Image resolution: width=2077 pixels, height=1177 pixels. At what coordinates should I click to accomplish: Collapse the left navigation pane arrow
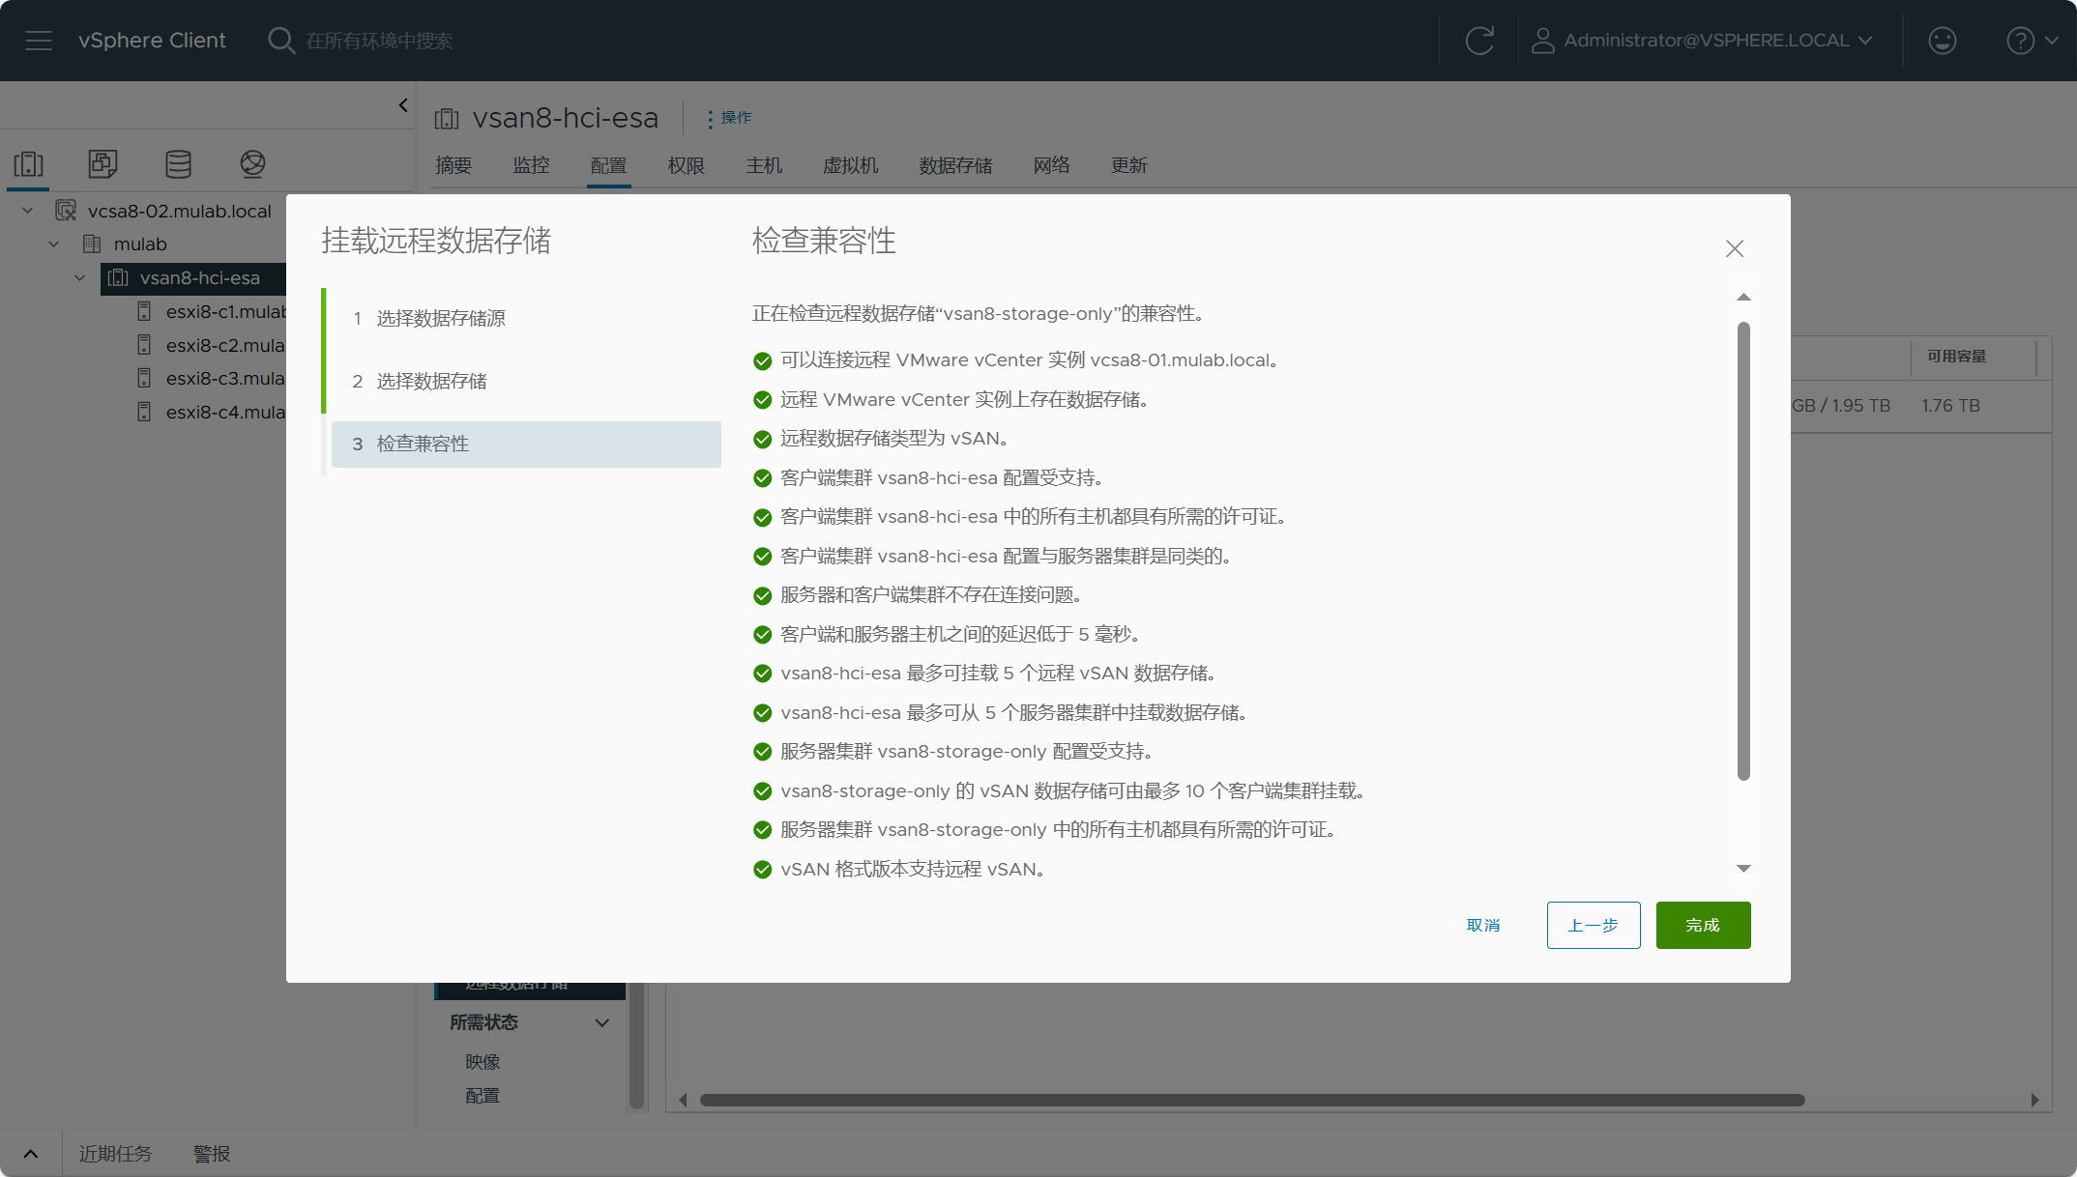click(403, 104)
